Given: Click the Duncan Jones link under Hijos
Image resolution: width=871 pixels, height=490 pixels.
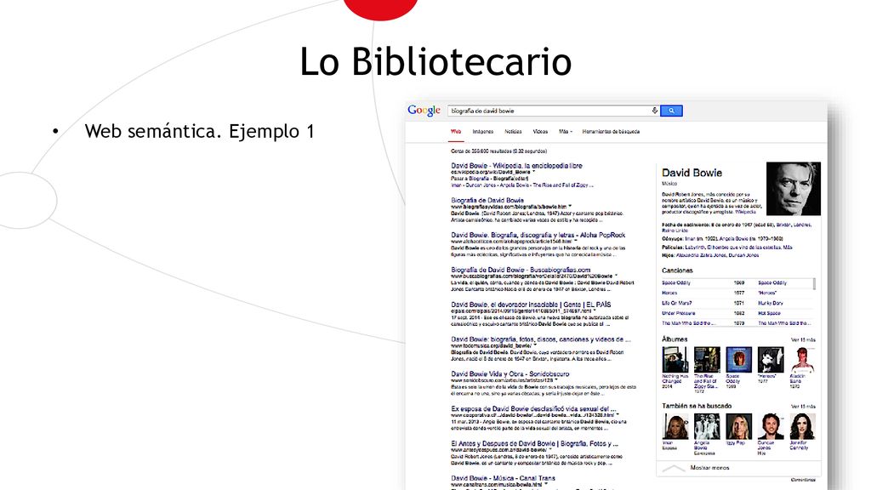Looking at the screenshot, I should point(743,255).
